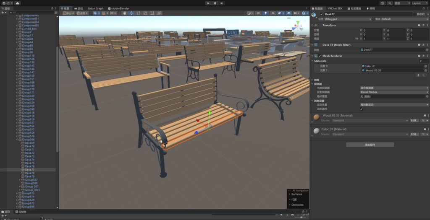The height and width of the screenshot is (220, 430).
Task: Toggle the Desk77 active checkbox
Action: (x=321, y=14)
